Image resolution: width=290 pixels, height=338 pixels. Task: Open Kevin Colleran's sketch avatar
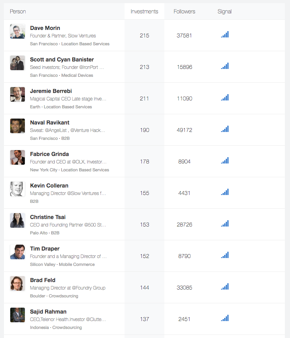(17, 189)
